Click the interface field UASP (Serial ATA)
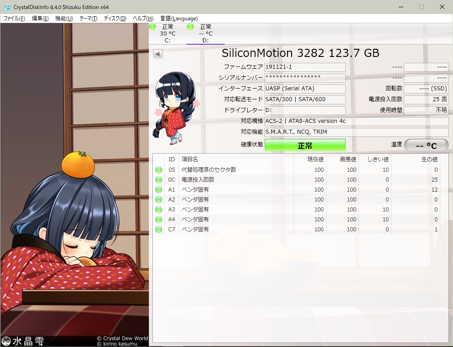 (x=305, y=89)
